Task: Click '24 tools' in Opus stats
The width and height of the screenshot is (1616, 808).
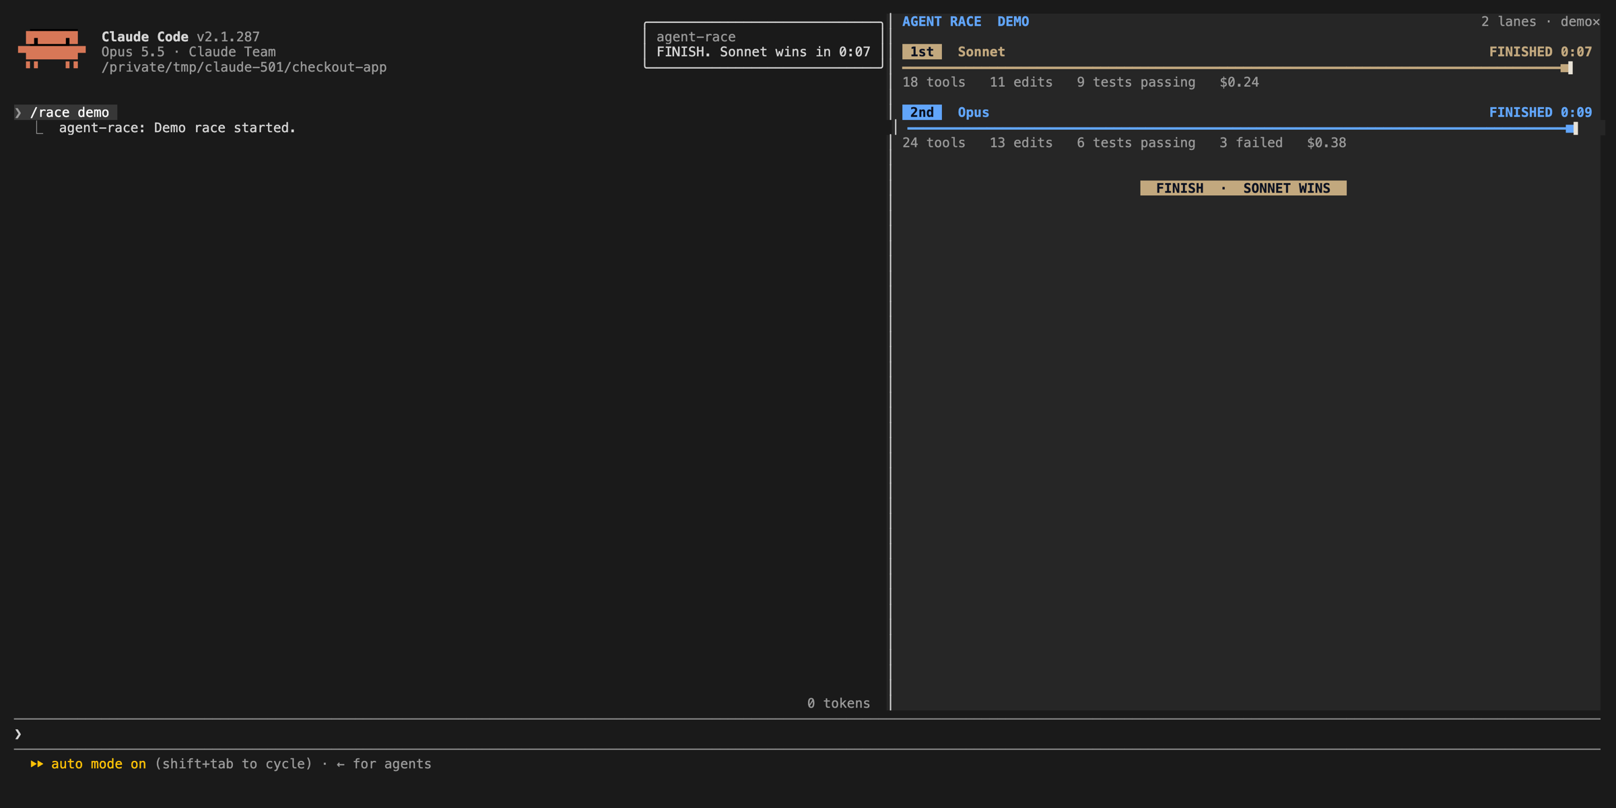Action: pos(933,143)
